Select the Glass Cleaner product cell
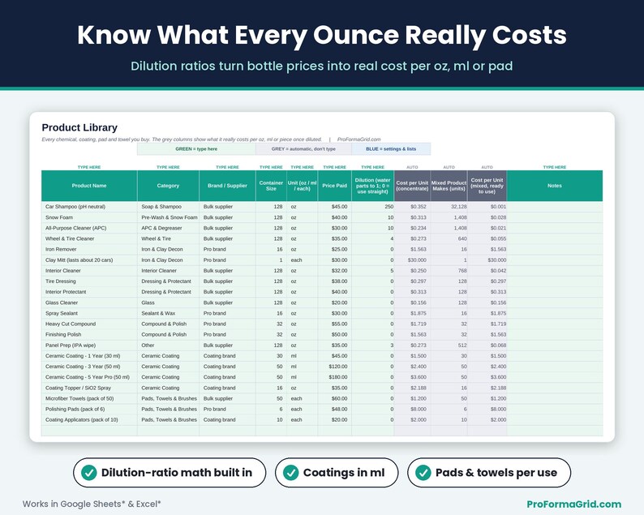Screen dimensions: 644x515 pyautogui.click(x=89, y=303)
